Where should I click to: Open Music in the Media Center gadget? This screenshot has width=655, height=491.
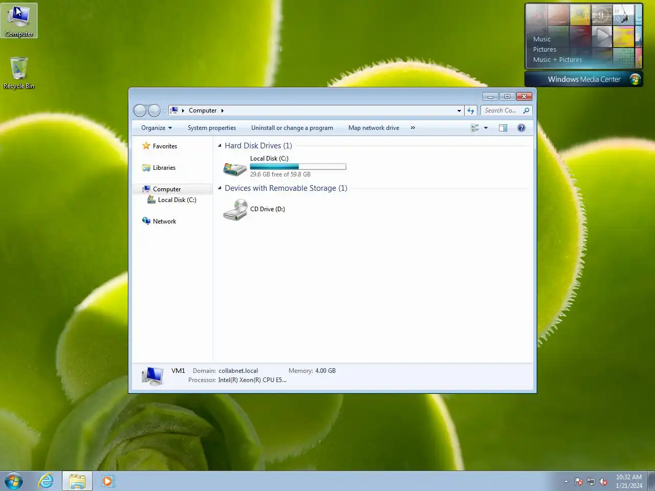542,39
